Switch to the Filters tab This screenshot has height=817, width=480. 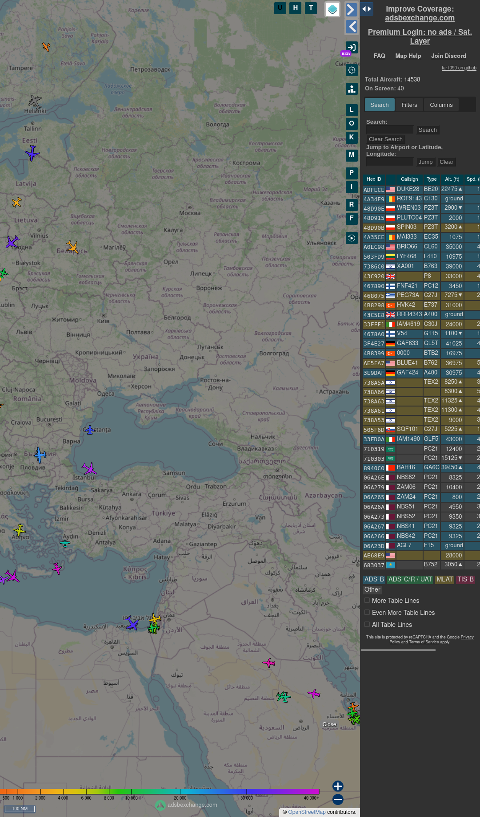409,105
